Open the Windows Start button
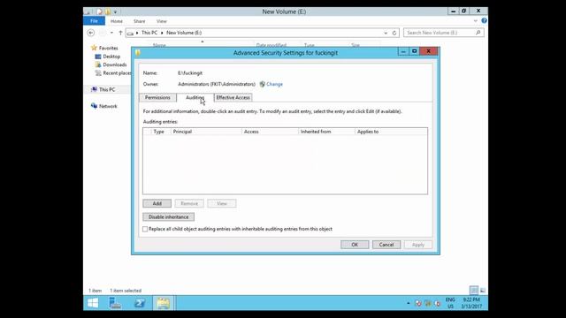The image size is (566, 318). point(93,303)
